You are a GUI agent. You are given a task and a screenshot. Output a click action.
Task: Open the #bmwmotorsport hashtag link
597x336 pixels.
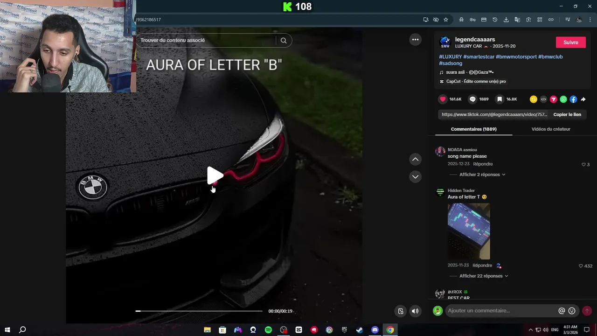pyautogui.click(x=516, y=56)
